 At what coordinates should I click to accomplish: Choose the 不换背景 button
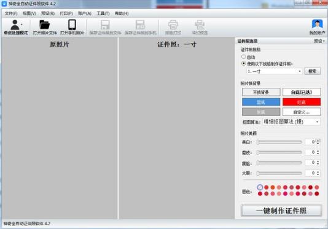(x=261, y=92)
